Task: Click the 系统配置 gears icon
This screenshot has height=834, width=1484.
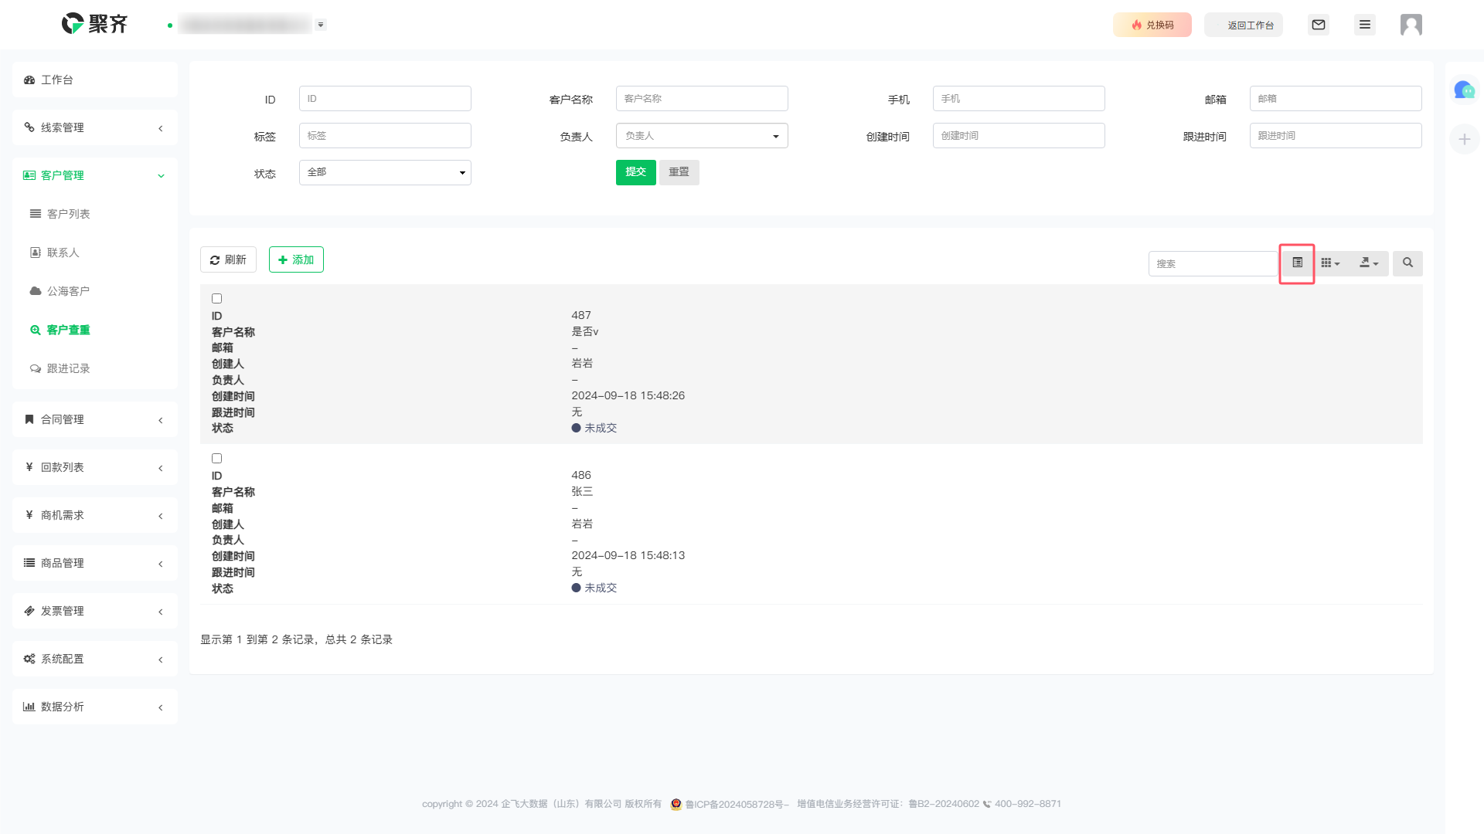Action: [x=29, y=659]
